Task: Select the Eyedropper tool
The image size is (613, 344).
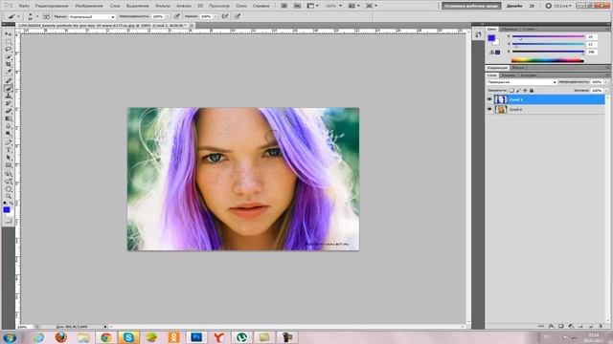Action: pyautogui.click(x=9, y=73)
